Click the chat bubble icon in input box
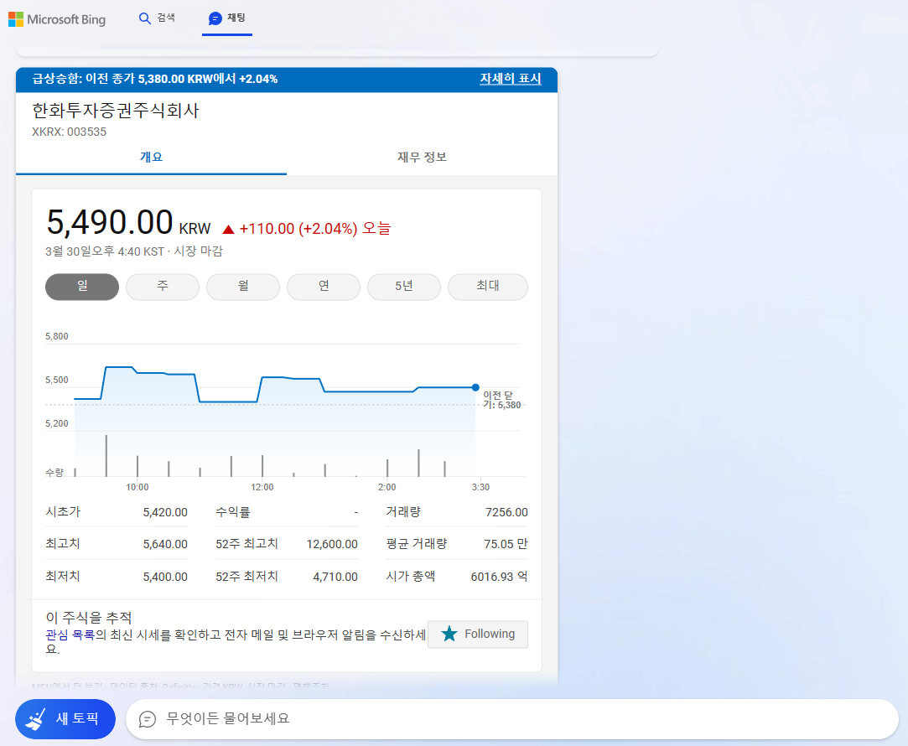Viewport: 908px width, 746px height. click(147, 719)
